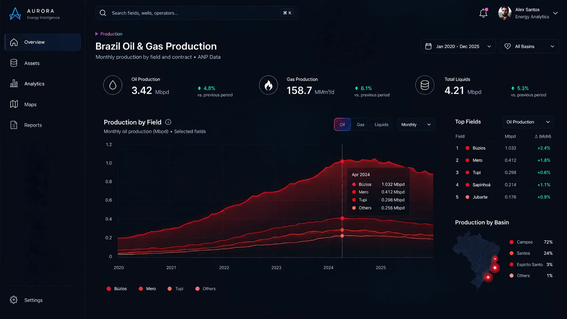The height and width of the screenshot is (319, 567).
Task: Select the Búzios row in Top Fields
Action: pos(503,148)
